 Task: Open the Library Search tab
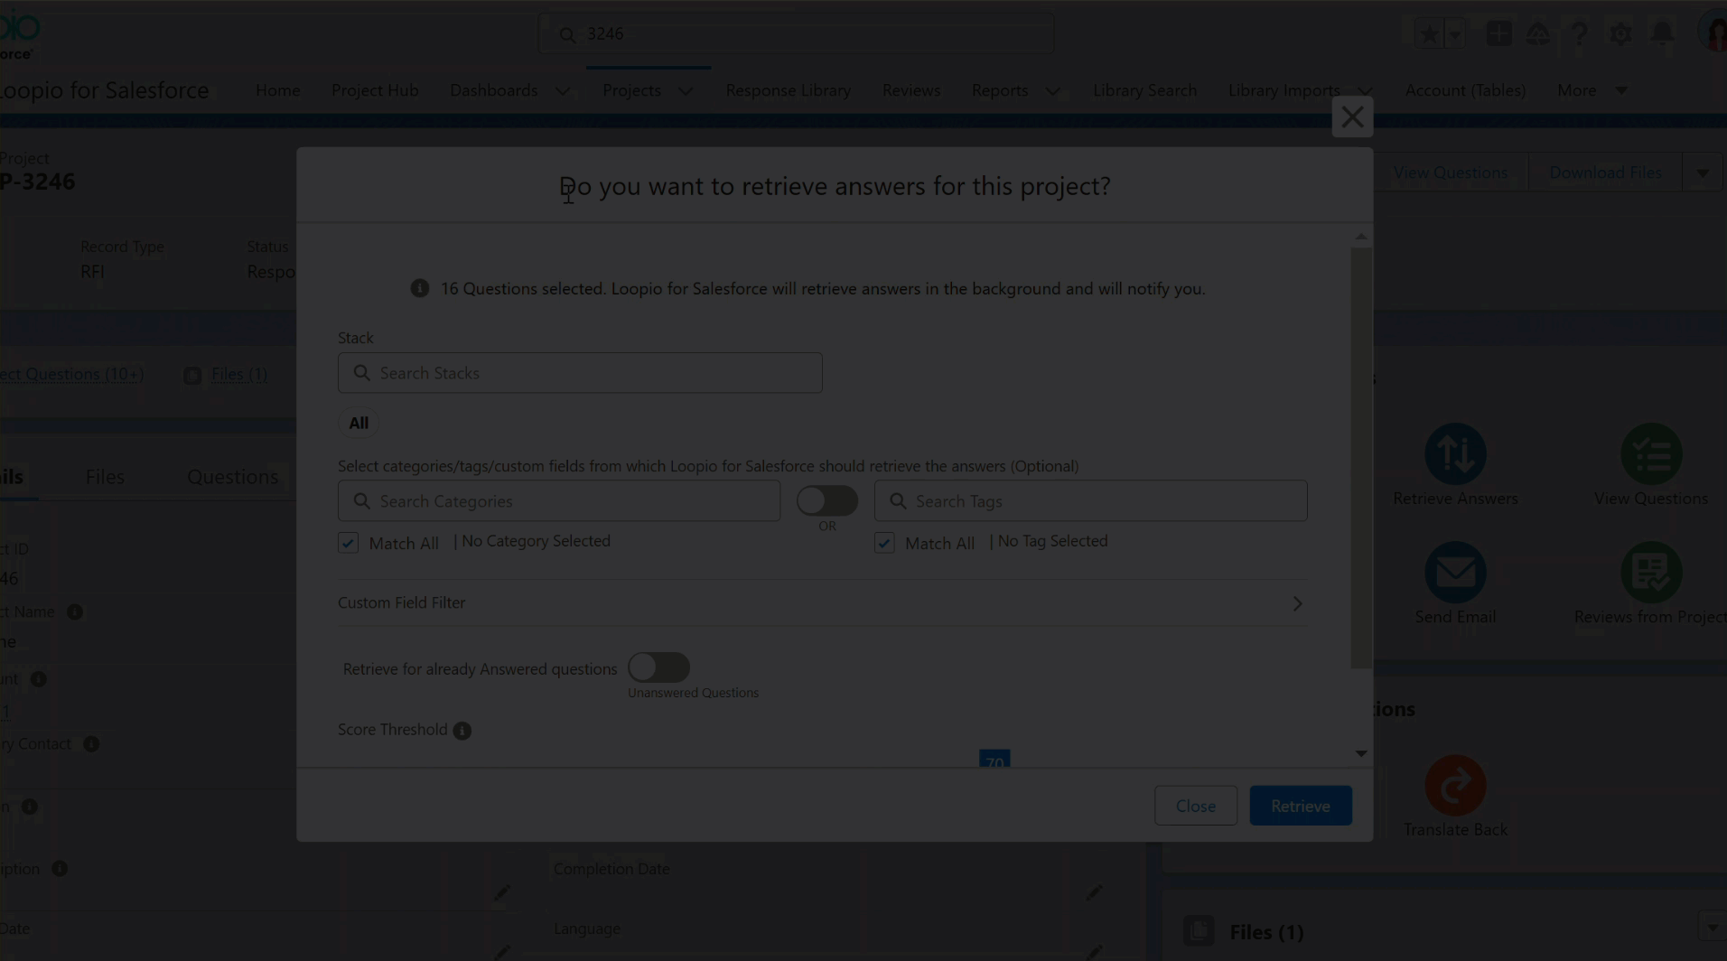click(x=1144, y=90)
